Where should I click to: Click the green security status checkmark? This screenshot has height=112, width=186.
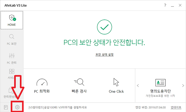tap(104, 27)
